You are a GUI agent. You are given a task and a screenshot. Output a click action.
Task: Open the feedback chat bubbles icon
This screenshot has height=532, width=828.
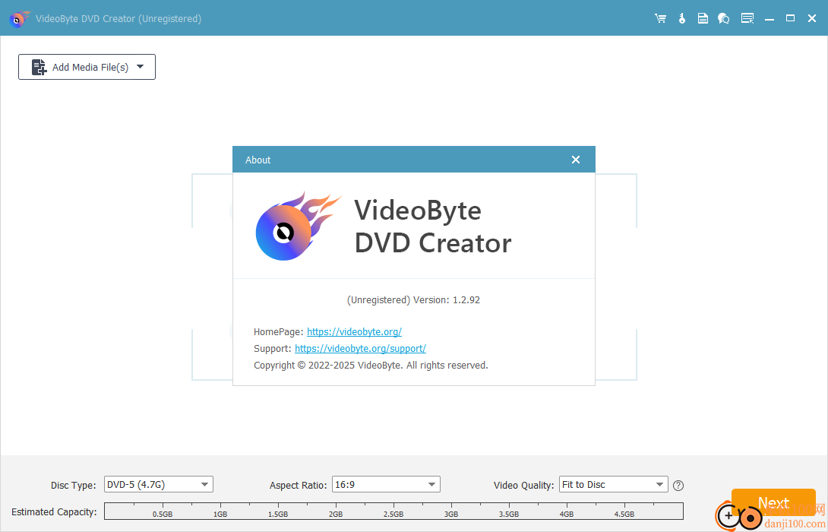[723, 18]
